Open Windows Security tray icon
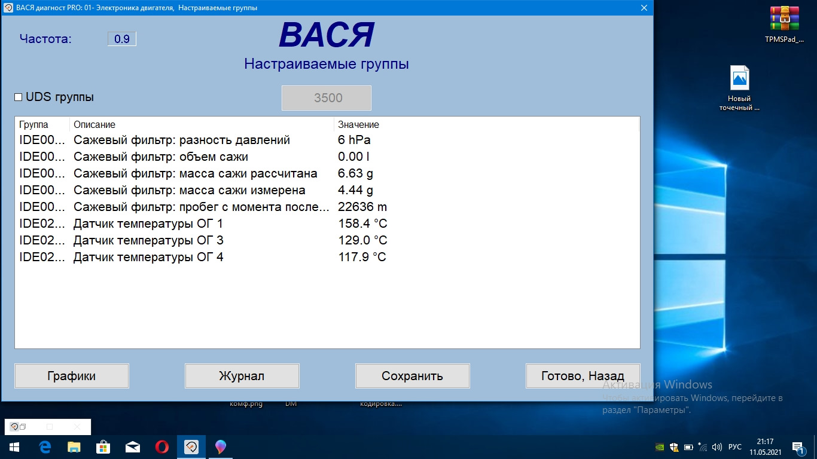 [x=673, y=446]
